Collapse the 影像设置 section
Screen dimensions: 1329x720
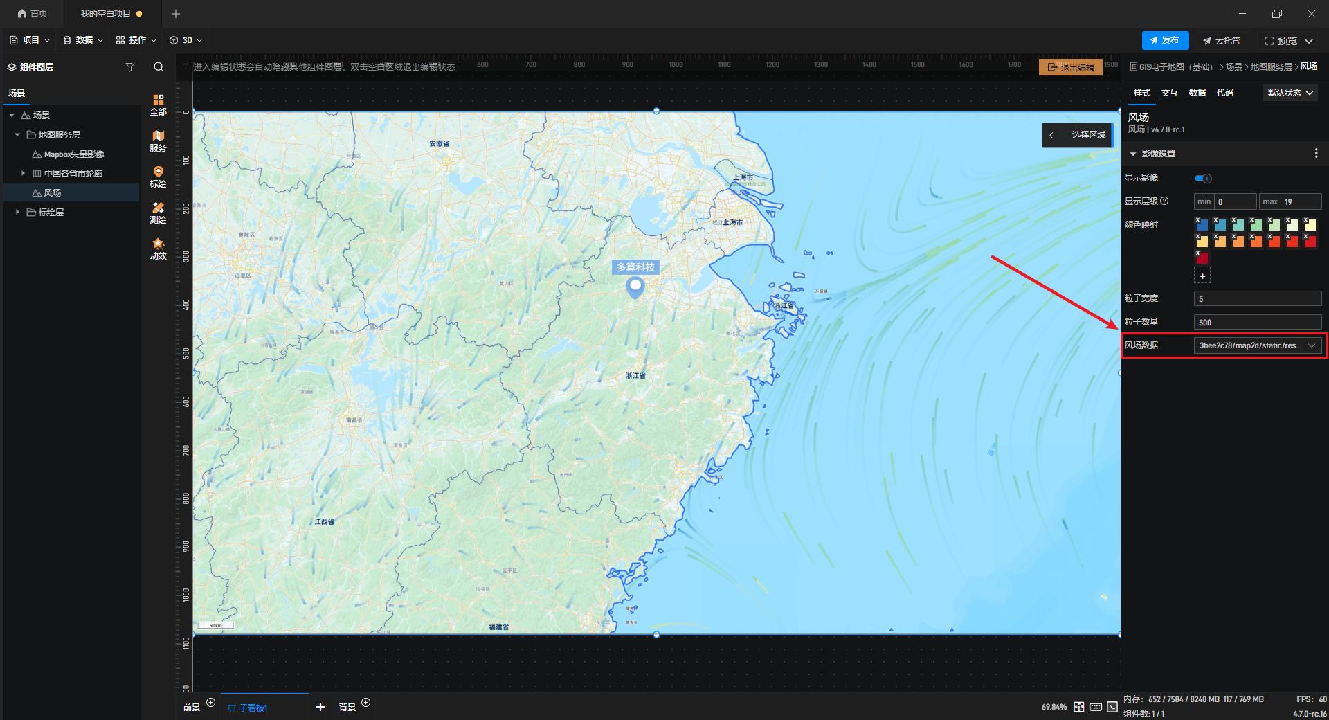[1133, 154]
